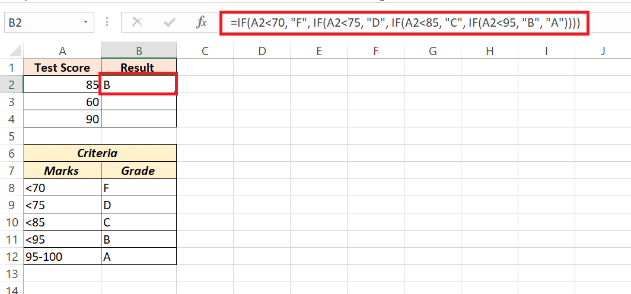631x294 pixels.
Task: Select cell A4 with score 90
Action: click(x=62, y=119)
